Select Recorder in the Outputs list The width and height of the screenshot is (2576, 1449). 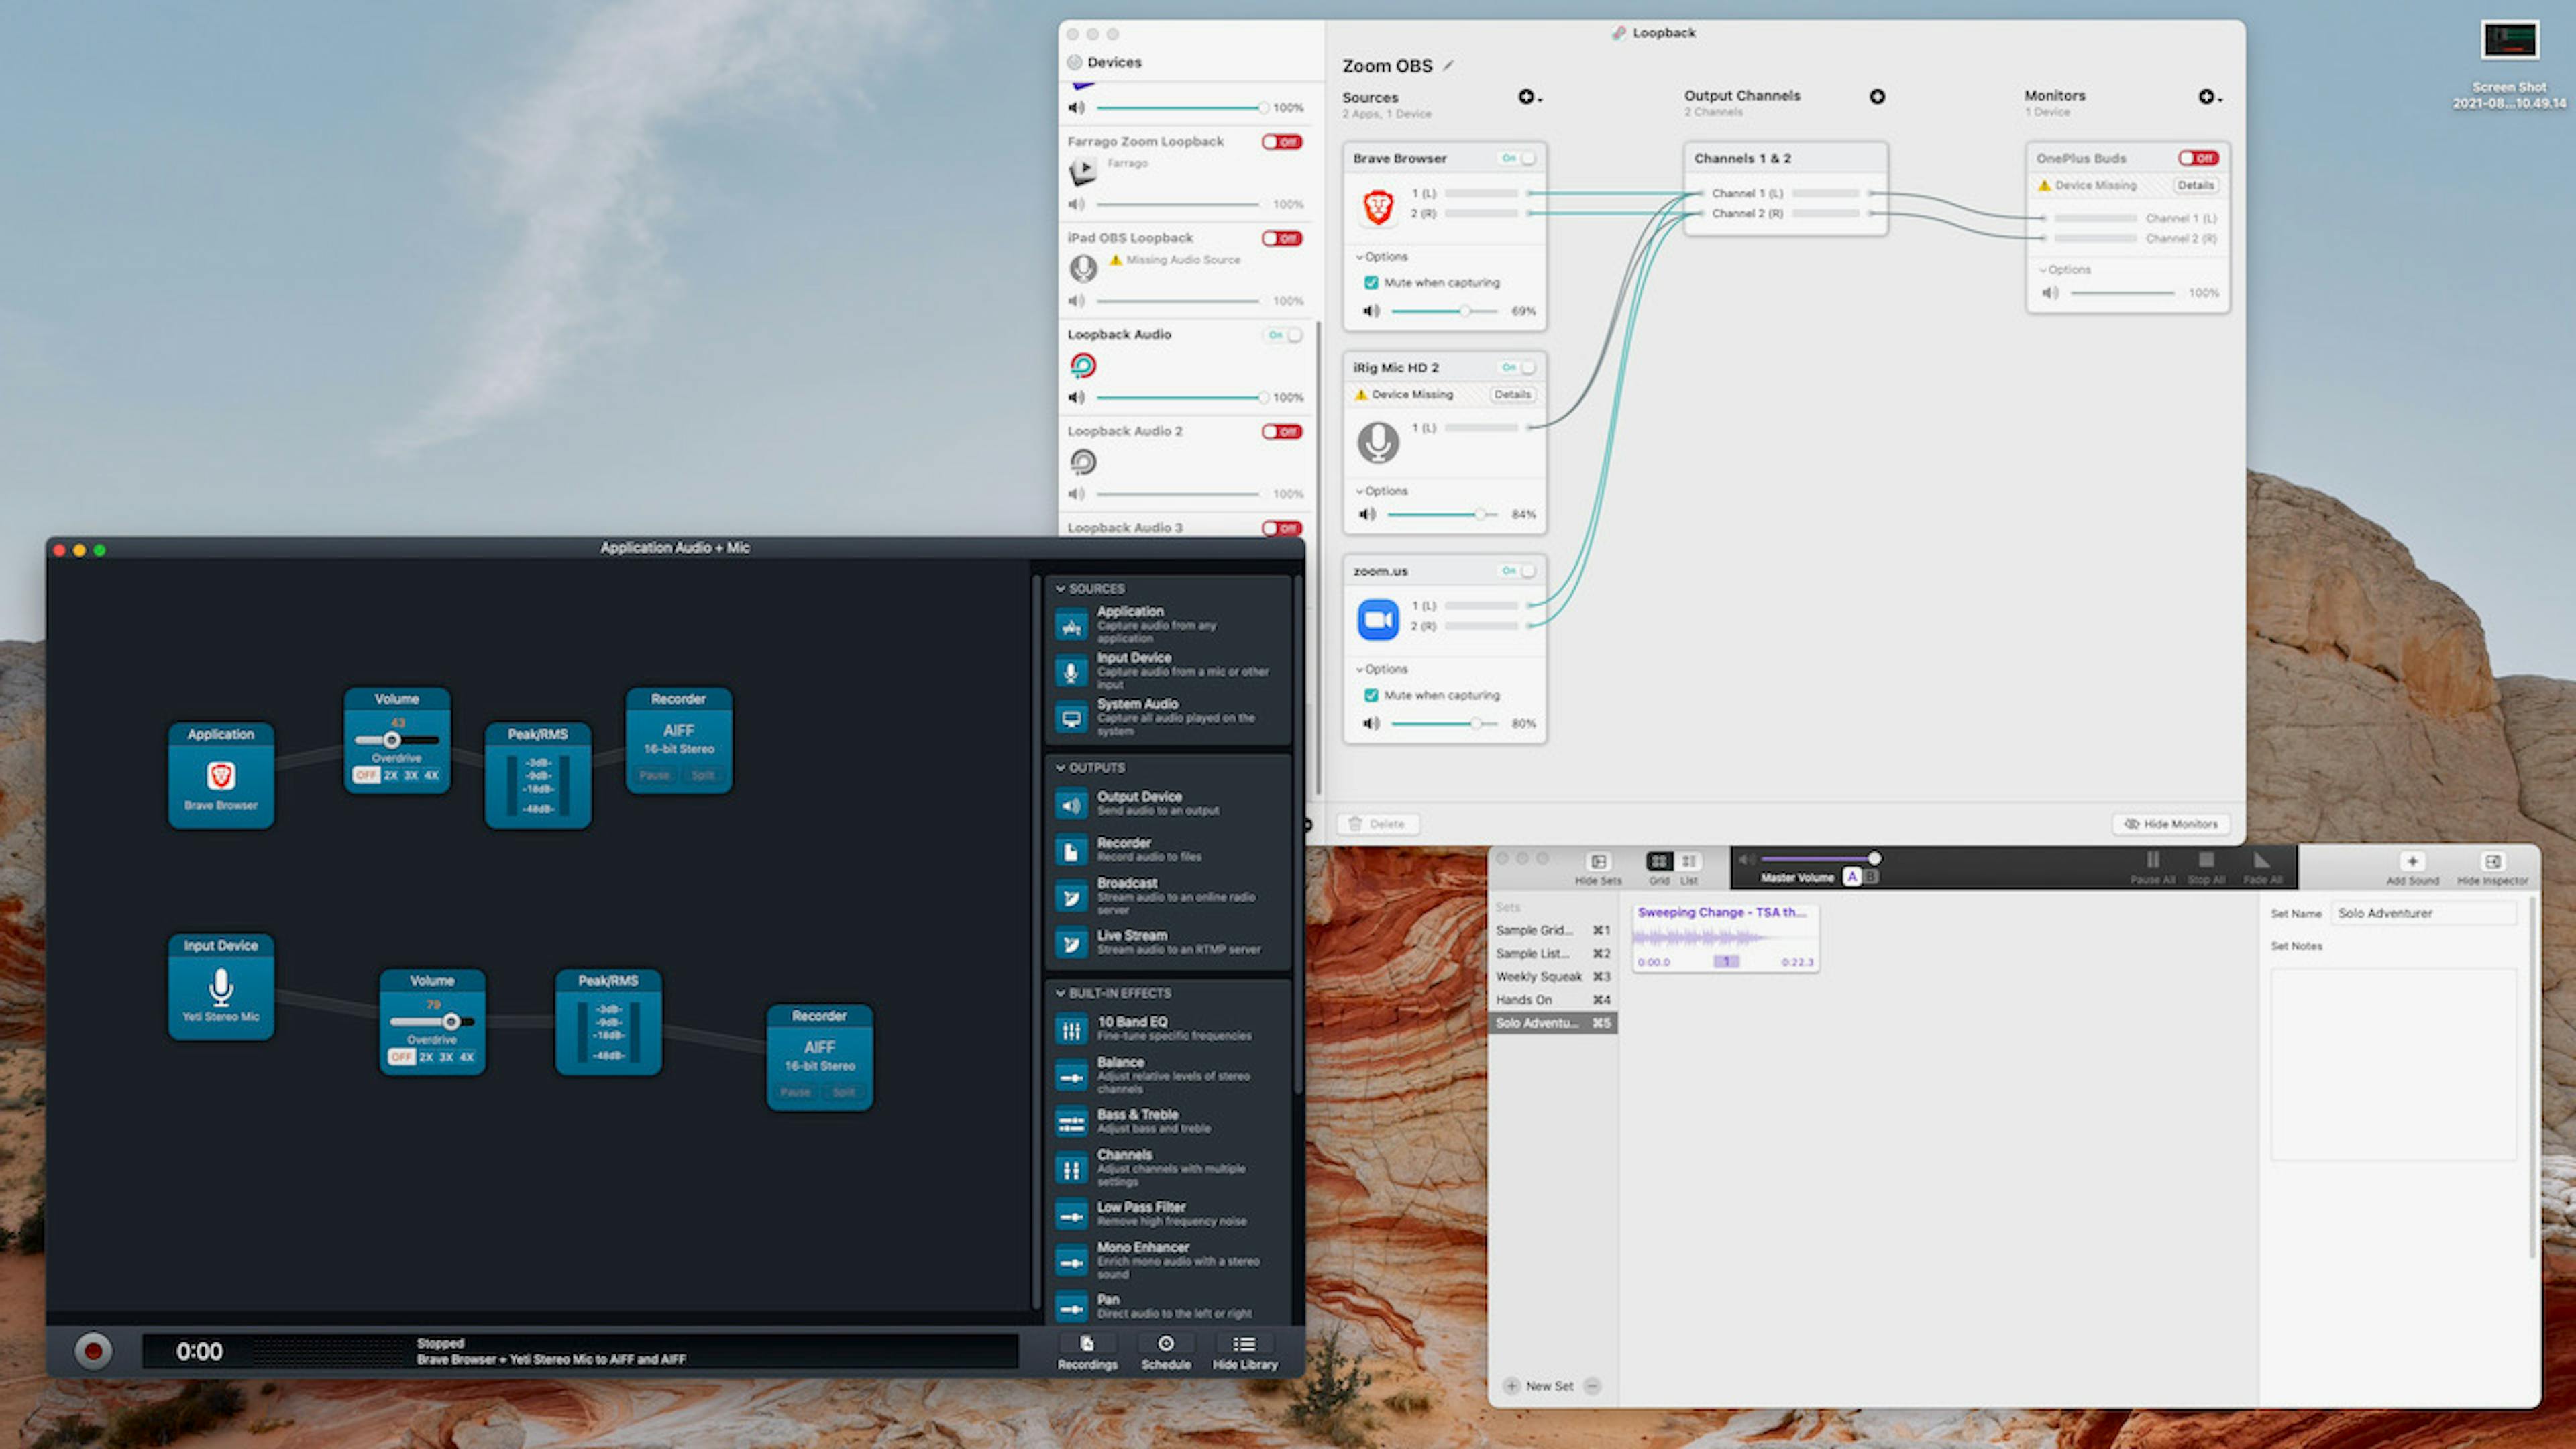click(x=1169, y=849)
